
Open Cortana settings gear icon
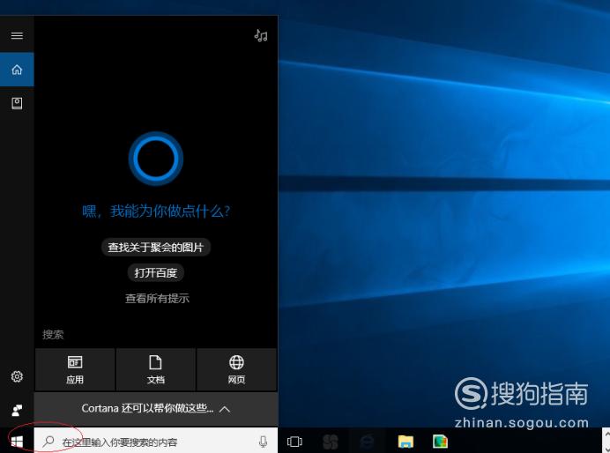pos(17,376)
